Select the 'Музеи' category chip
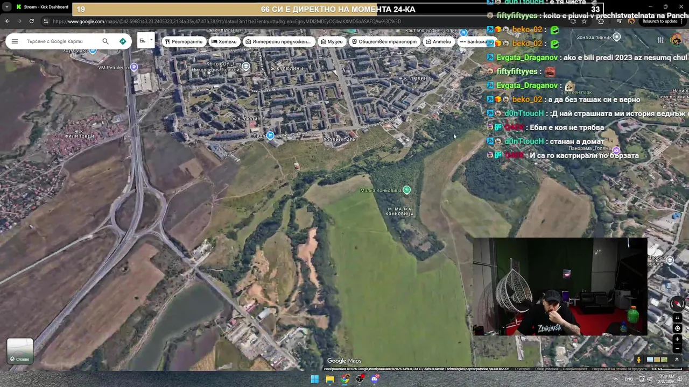The height and width of the screenshot is (387, 689). pyautogui.click(x=331, y=41)
